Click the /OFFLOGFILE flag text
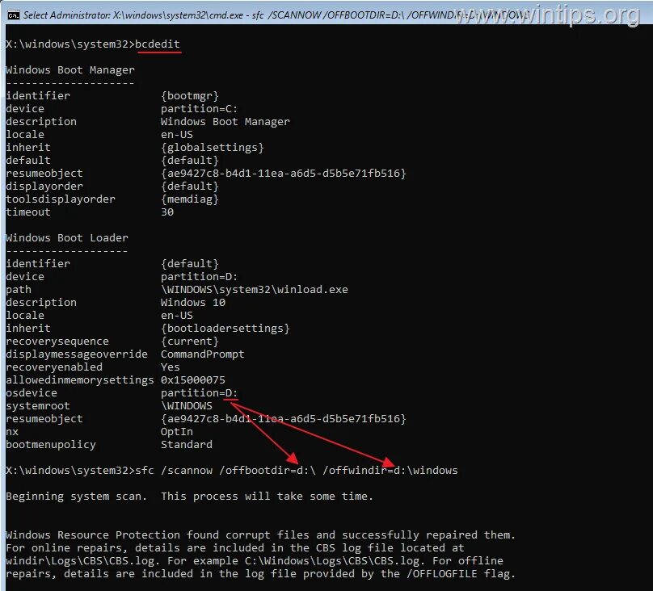This screenshot has height=591, width=653. (441, 574)
